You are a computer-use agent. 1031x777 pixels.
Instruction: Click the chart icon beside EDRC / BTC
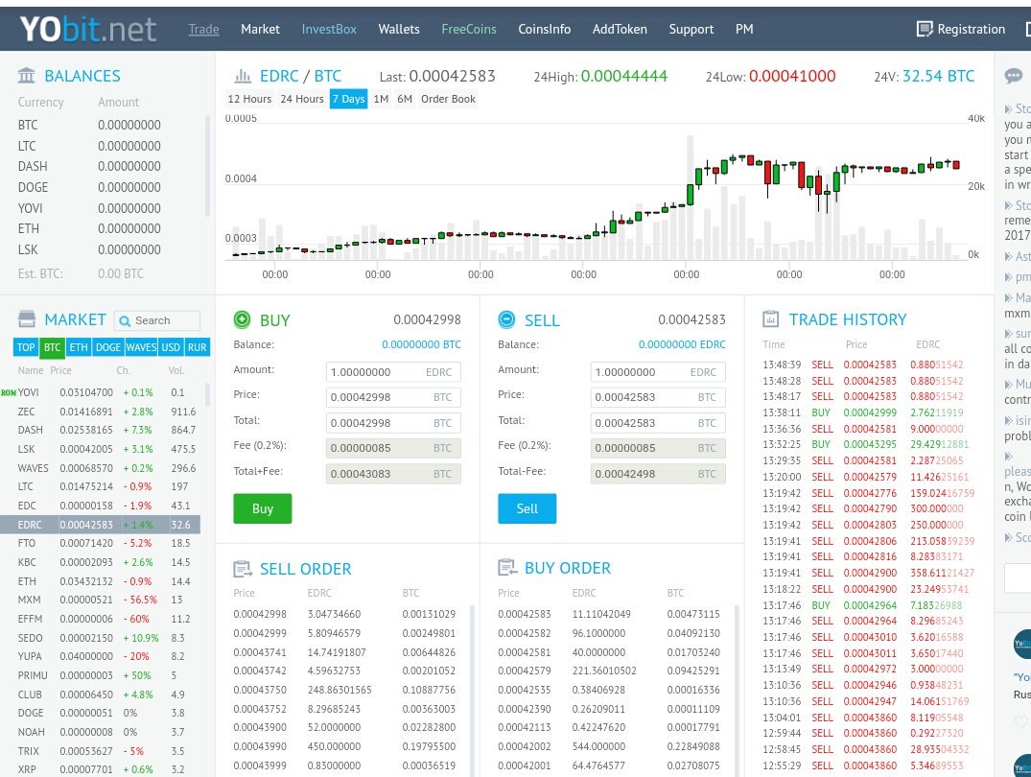(x=243, y=76)
